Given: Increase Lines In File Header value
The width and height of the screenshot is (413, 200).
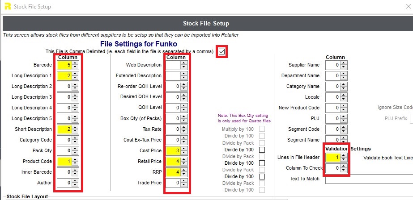Looking at the screenshot, I should click(343, 156).
